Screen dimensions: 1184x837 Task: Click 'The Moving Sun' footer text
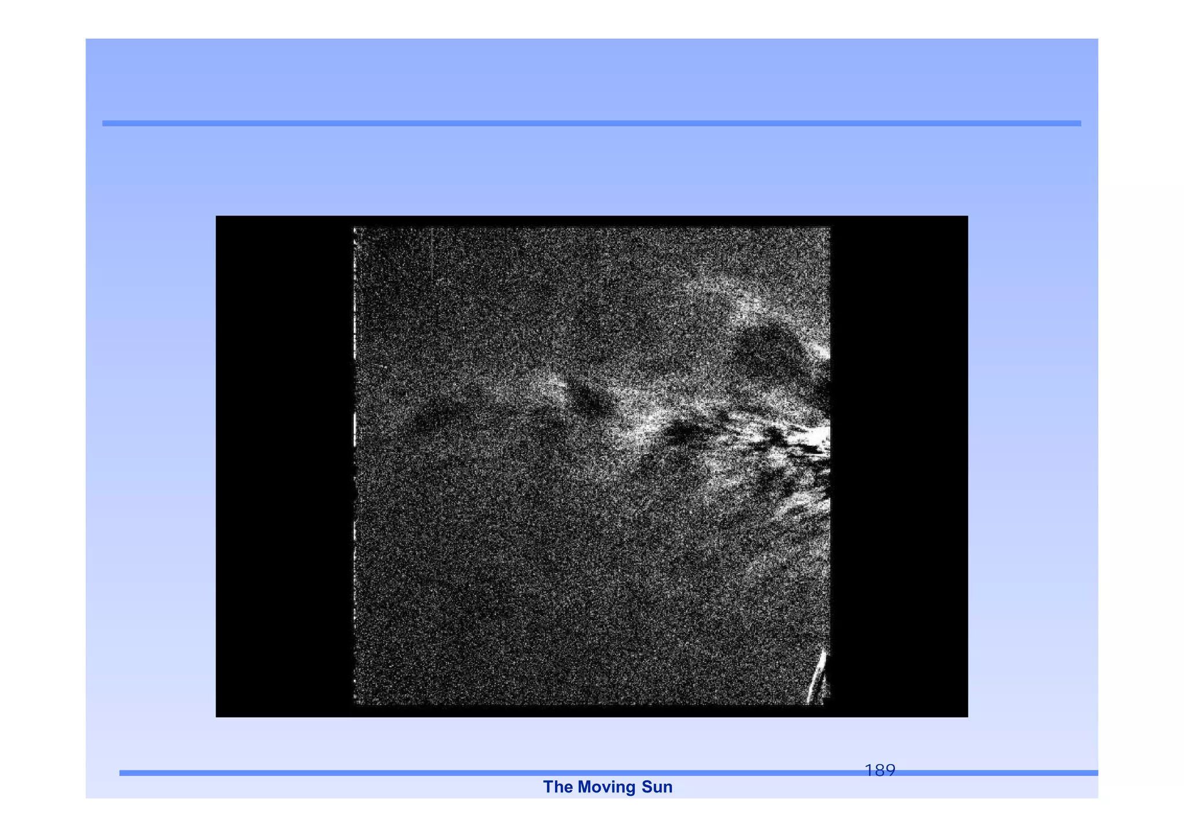point(608,787)
